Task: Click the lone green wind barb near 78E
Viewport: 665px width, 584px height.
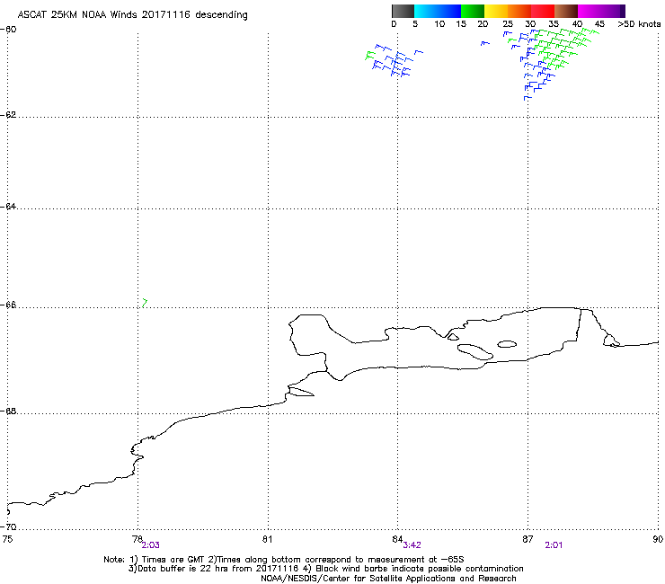Action: [x=145, y=303]
